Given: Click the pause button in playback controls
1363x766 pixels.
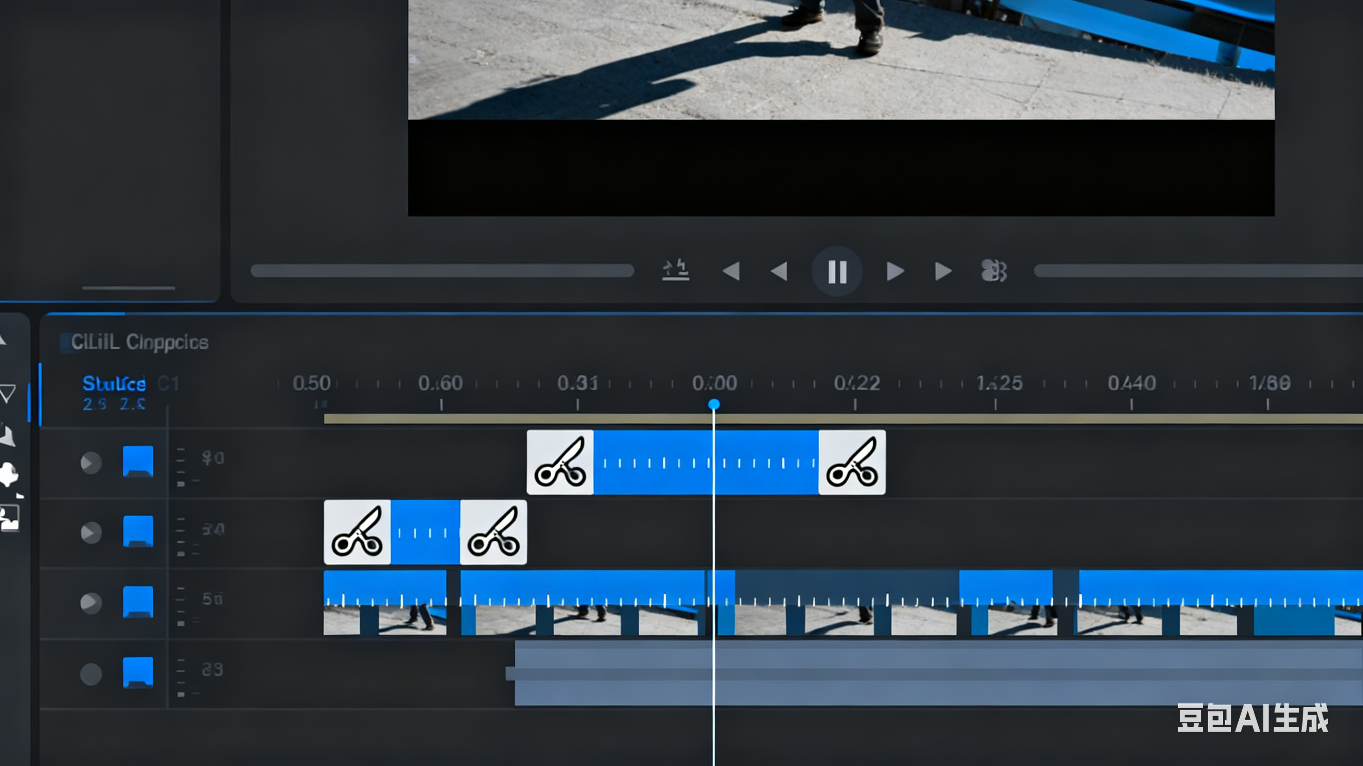Looking at the screenshot, I should (837, 271).
